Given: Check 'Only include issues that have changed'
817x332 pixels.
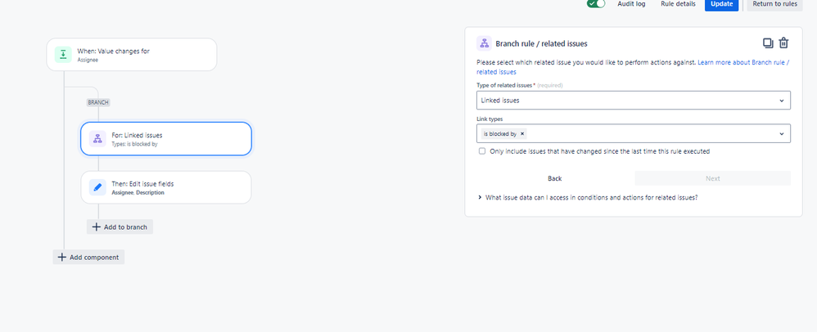Looking at the screenshot, I should (x=482, y=151).
